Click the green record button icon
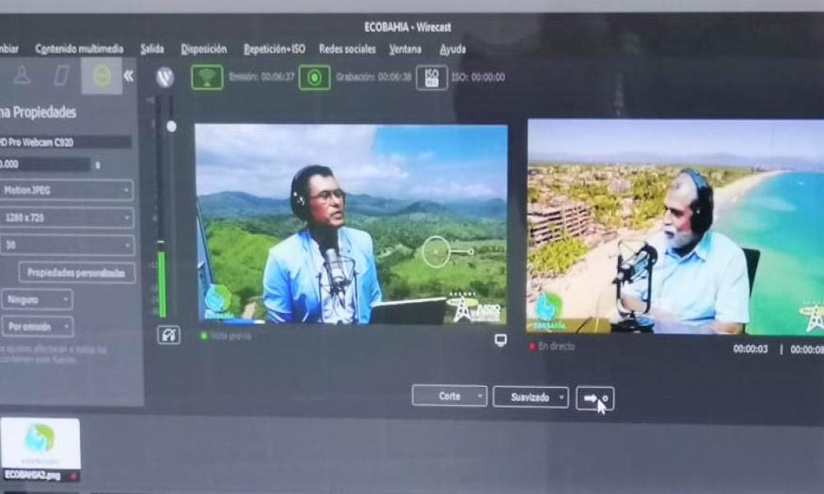The image size is (824, 494). [314, 77]
